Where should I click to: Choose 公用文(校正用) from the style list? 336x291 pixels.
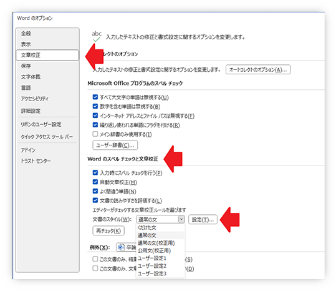pyautogui.click(x=160, y=250)
